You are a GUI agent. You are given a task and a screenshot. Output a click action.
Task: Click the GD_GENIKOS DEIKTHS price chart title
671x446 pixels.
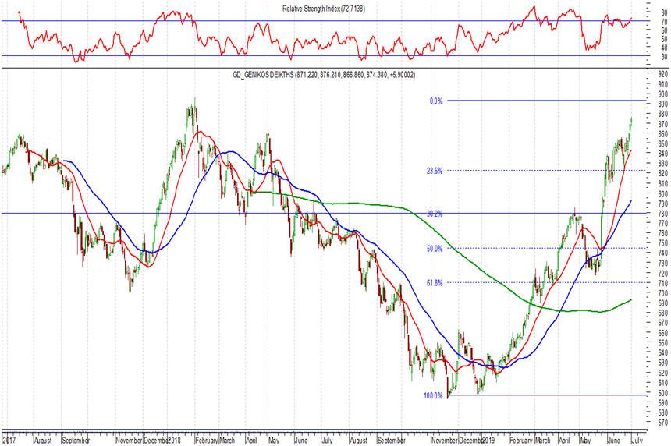324,75
